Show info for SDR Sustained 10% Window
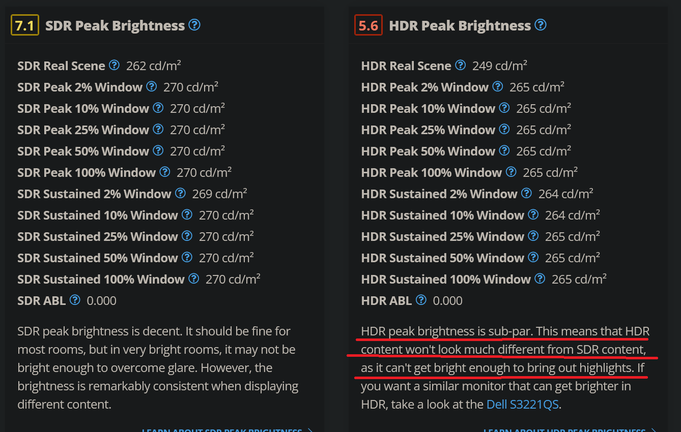This screenshot has height=432, width=681. [187, 214]
